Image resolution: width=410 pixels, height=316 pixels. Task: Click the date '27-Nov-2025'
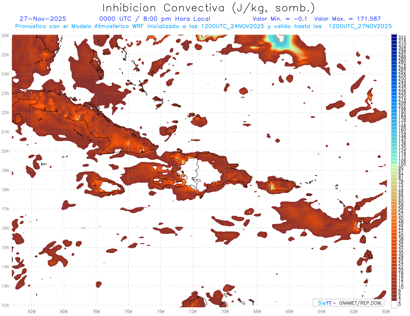click(43, 19)
